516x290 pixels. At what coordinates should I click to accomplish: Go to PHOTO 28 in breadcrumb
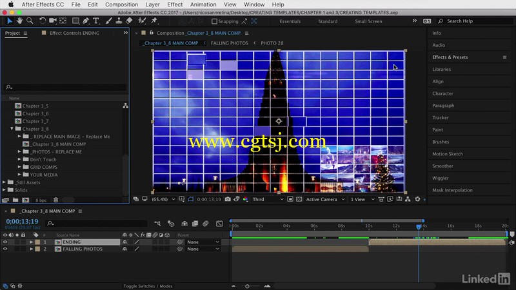click(272, 43)
